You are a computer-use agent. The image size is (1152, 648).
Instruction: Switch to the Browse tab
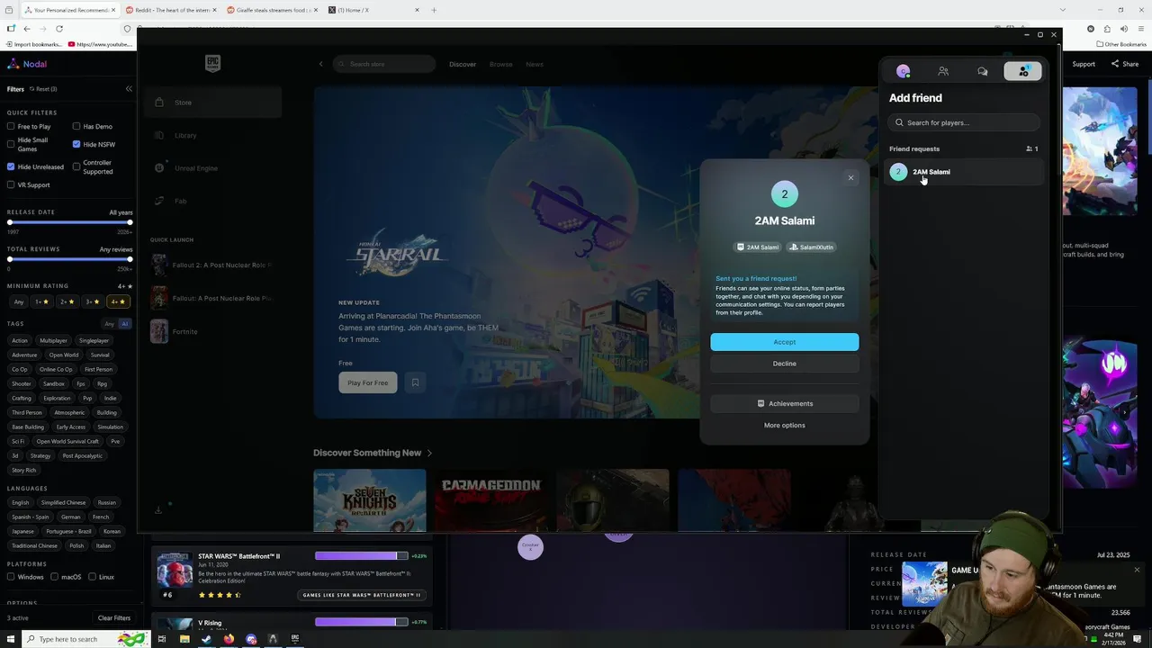(x=500, y=64)
